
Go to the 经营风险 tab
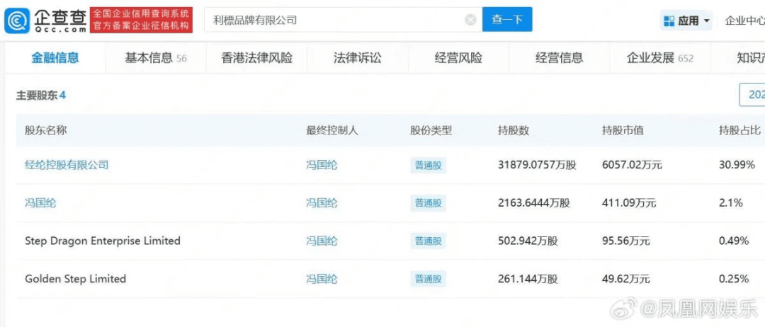(458, 58)
